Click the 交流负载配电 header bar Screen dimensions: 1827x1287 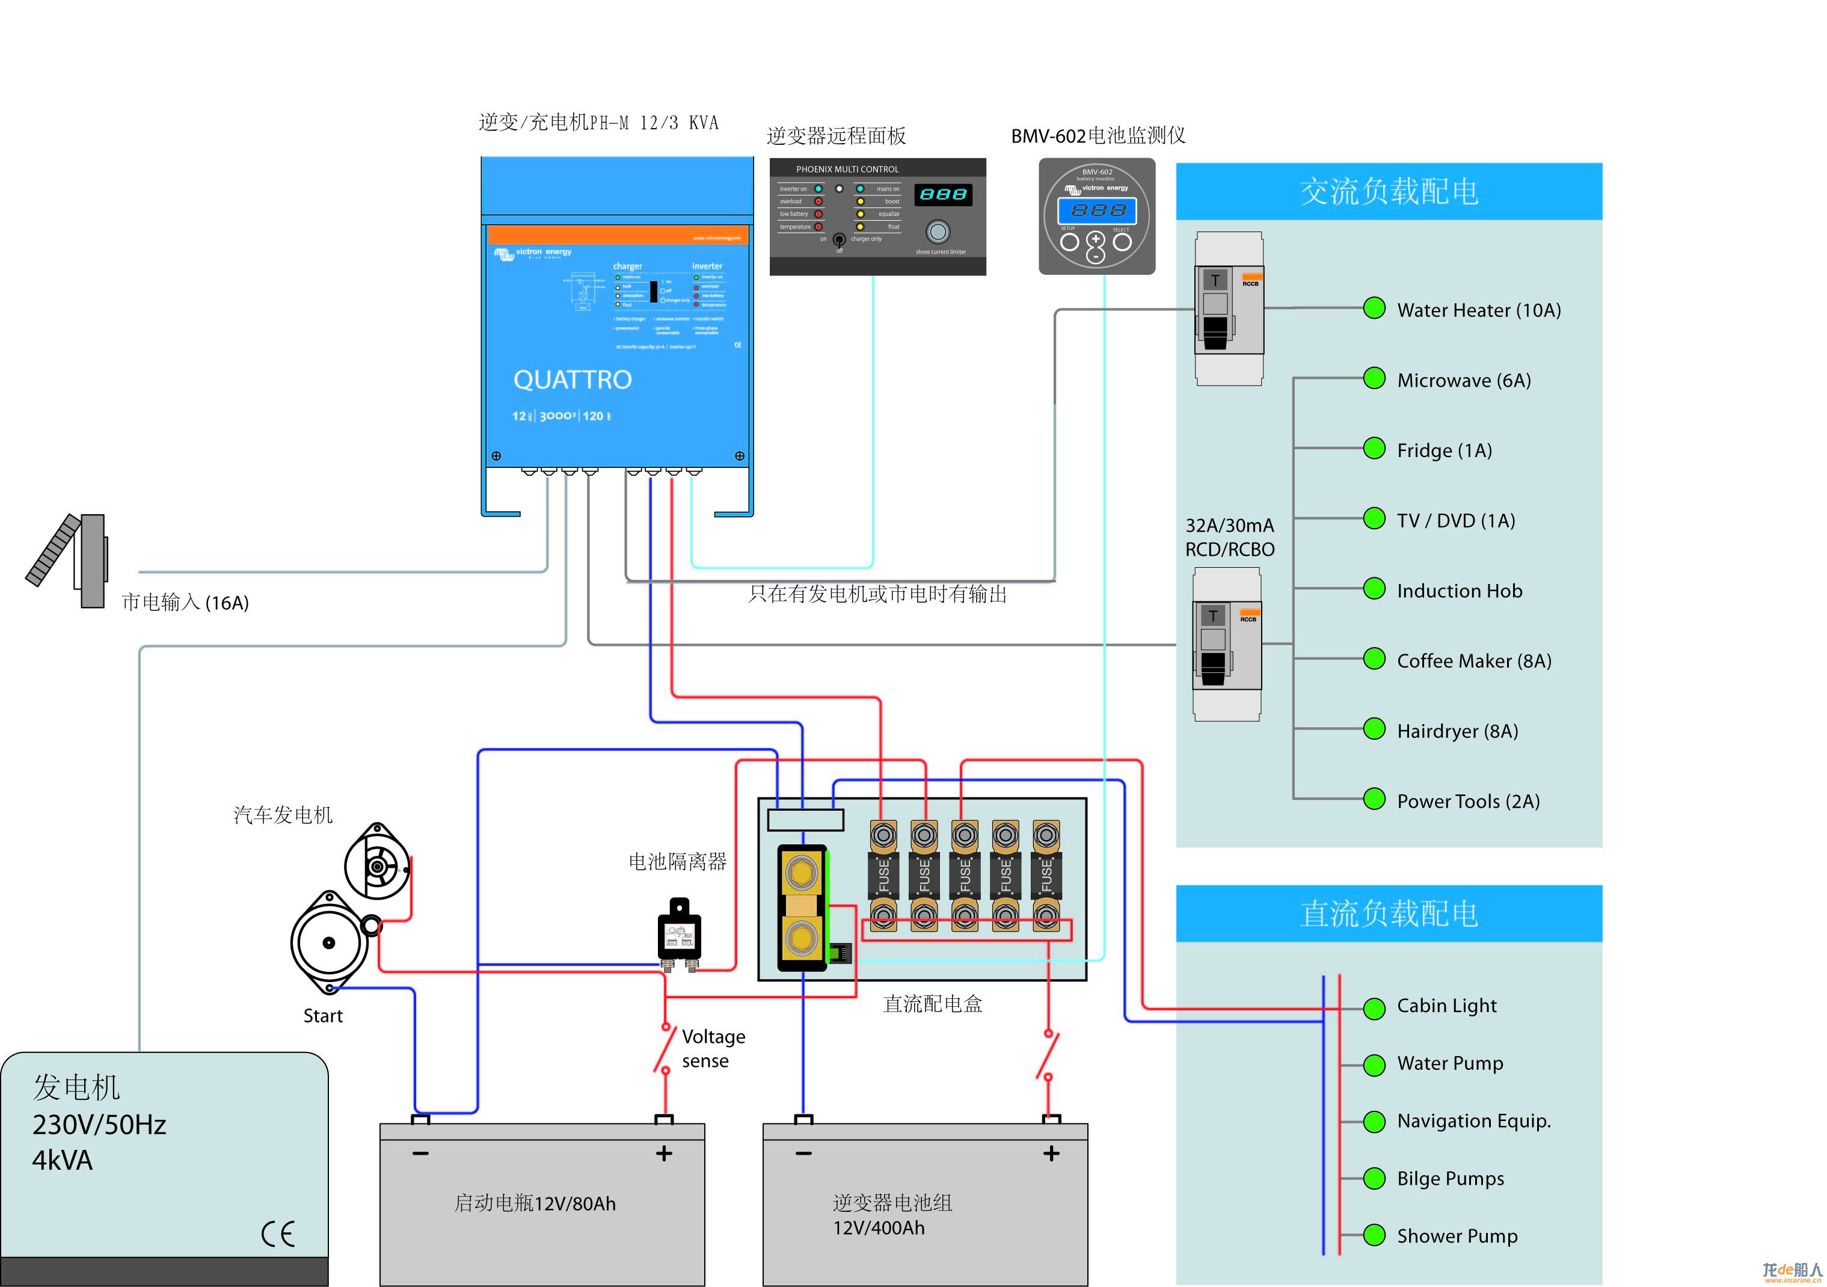tap(1389, 192)
